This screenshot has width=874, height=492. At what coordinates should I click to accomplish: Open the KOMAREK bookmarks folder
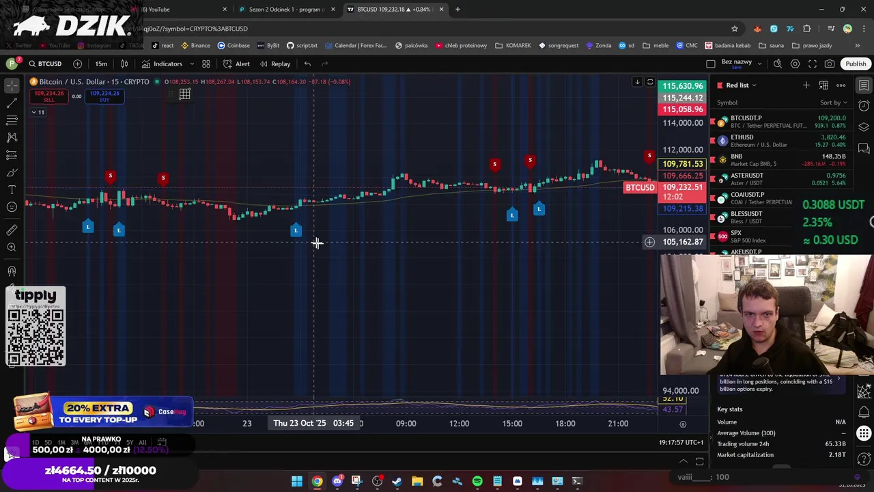513,45
